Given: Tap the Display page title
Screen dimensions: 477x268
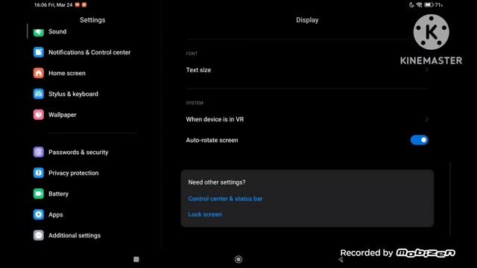Looking at the screenshot, I should [x=307, y=20].
